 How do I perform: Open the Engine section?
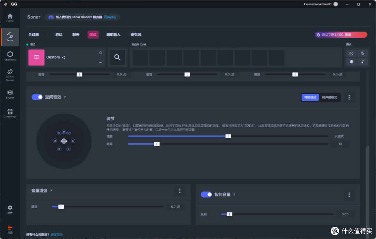tap(10, 94)
